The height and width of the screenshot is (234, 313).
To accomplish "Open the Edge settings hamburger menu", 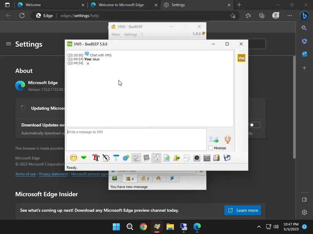I will pos(8,44).
